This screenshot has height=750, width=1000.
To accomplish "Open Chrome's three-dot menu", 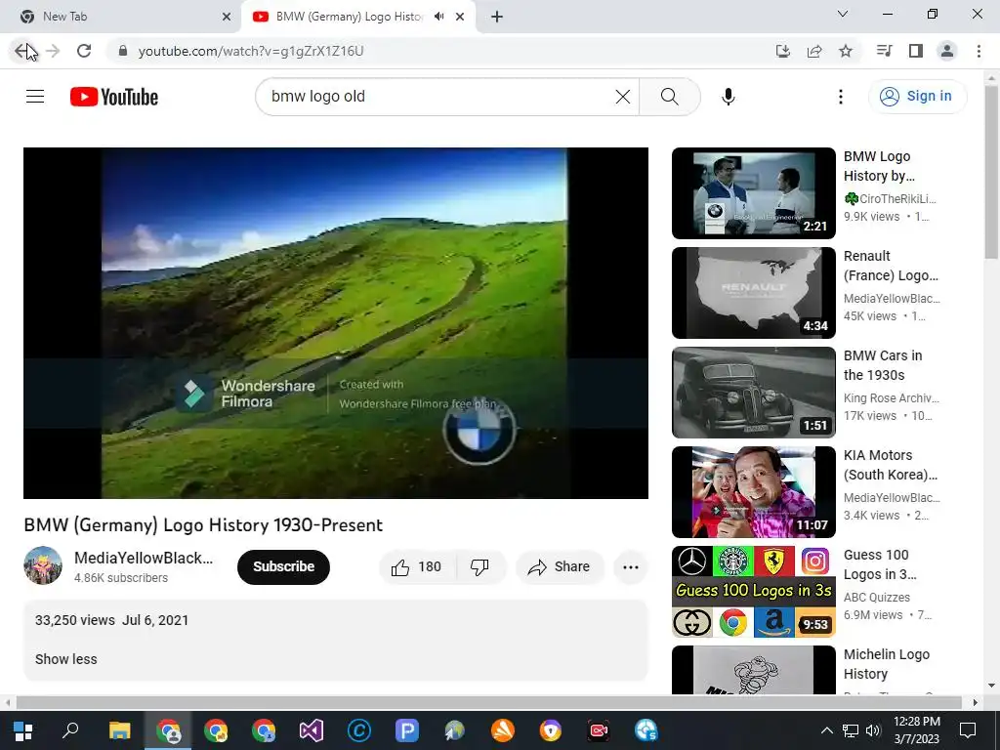I will (979, 51).
